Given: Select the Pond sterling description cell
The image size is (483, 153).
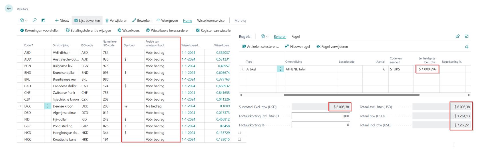Looking at the screenshot, I should tap(66, 126).
